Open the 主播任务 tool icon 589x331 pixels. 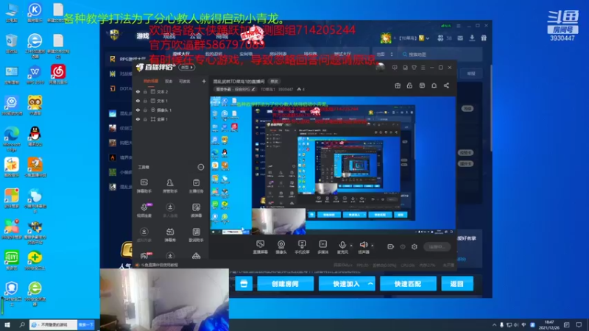click(196, 186)
